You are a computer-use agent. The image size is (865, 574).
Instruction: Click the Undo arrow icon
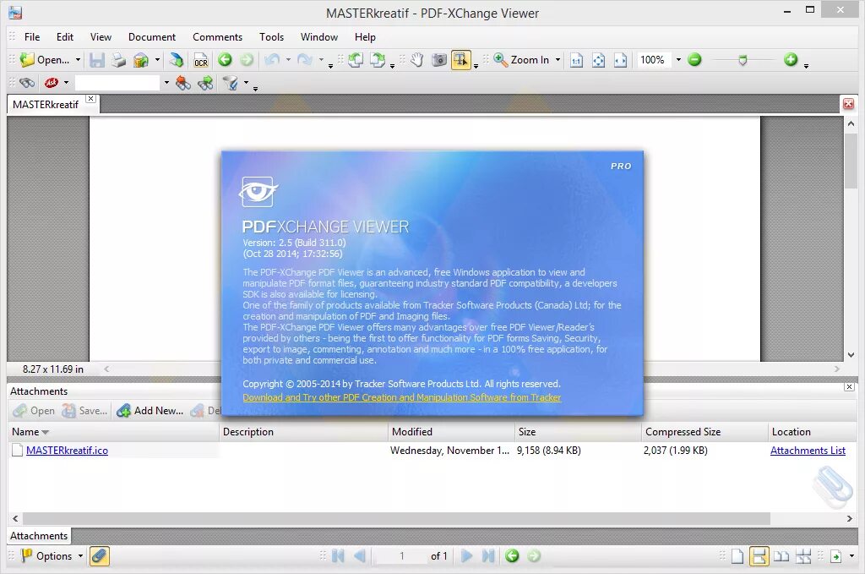(272, 60)
